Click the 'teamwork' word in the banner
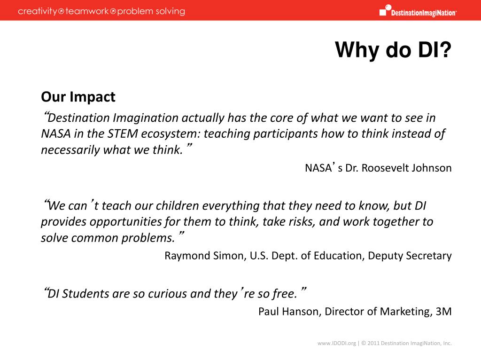This screenshot has width=481, height=361. (x=87, y=11)
